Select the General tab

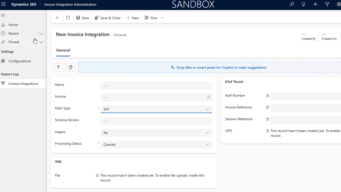point(63,50)
